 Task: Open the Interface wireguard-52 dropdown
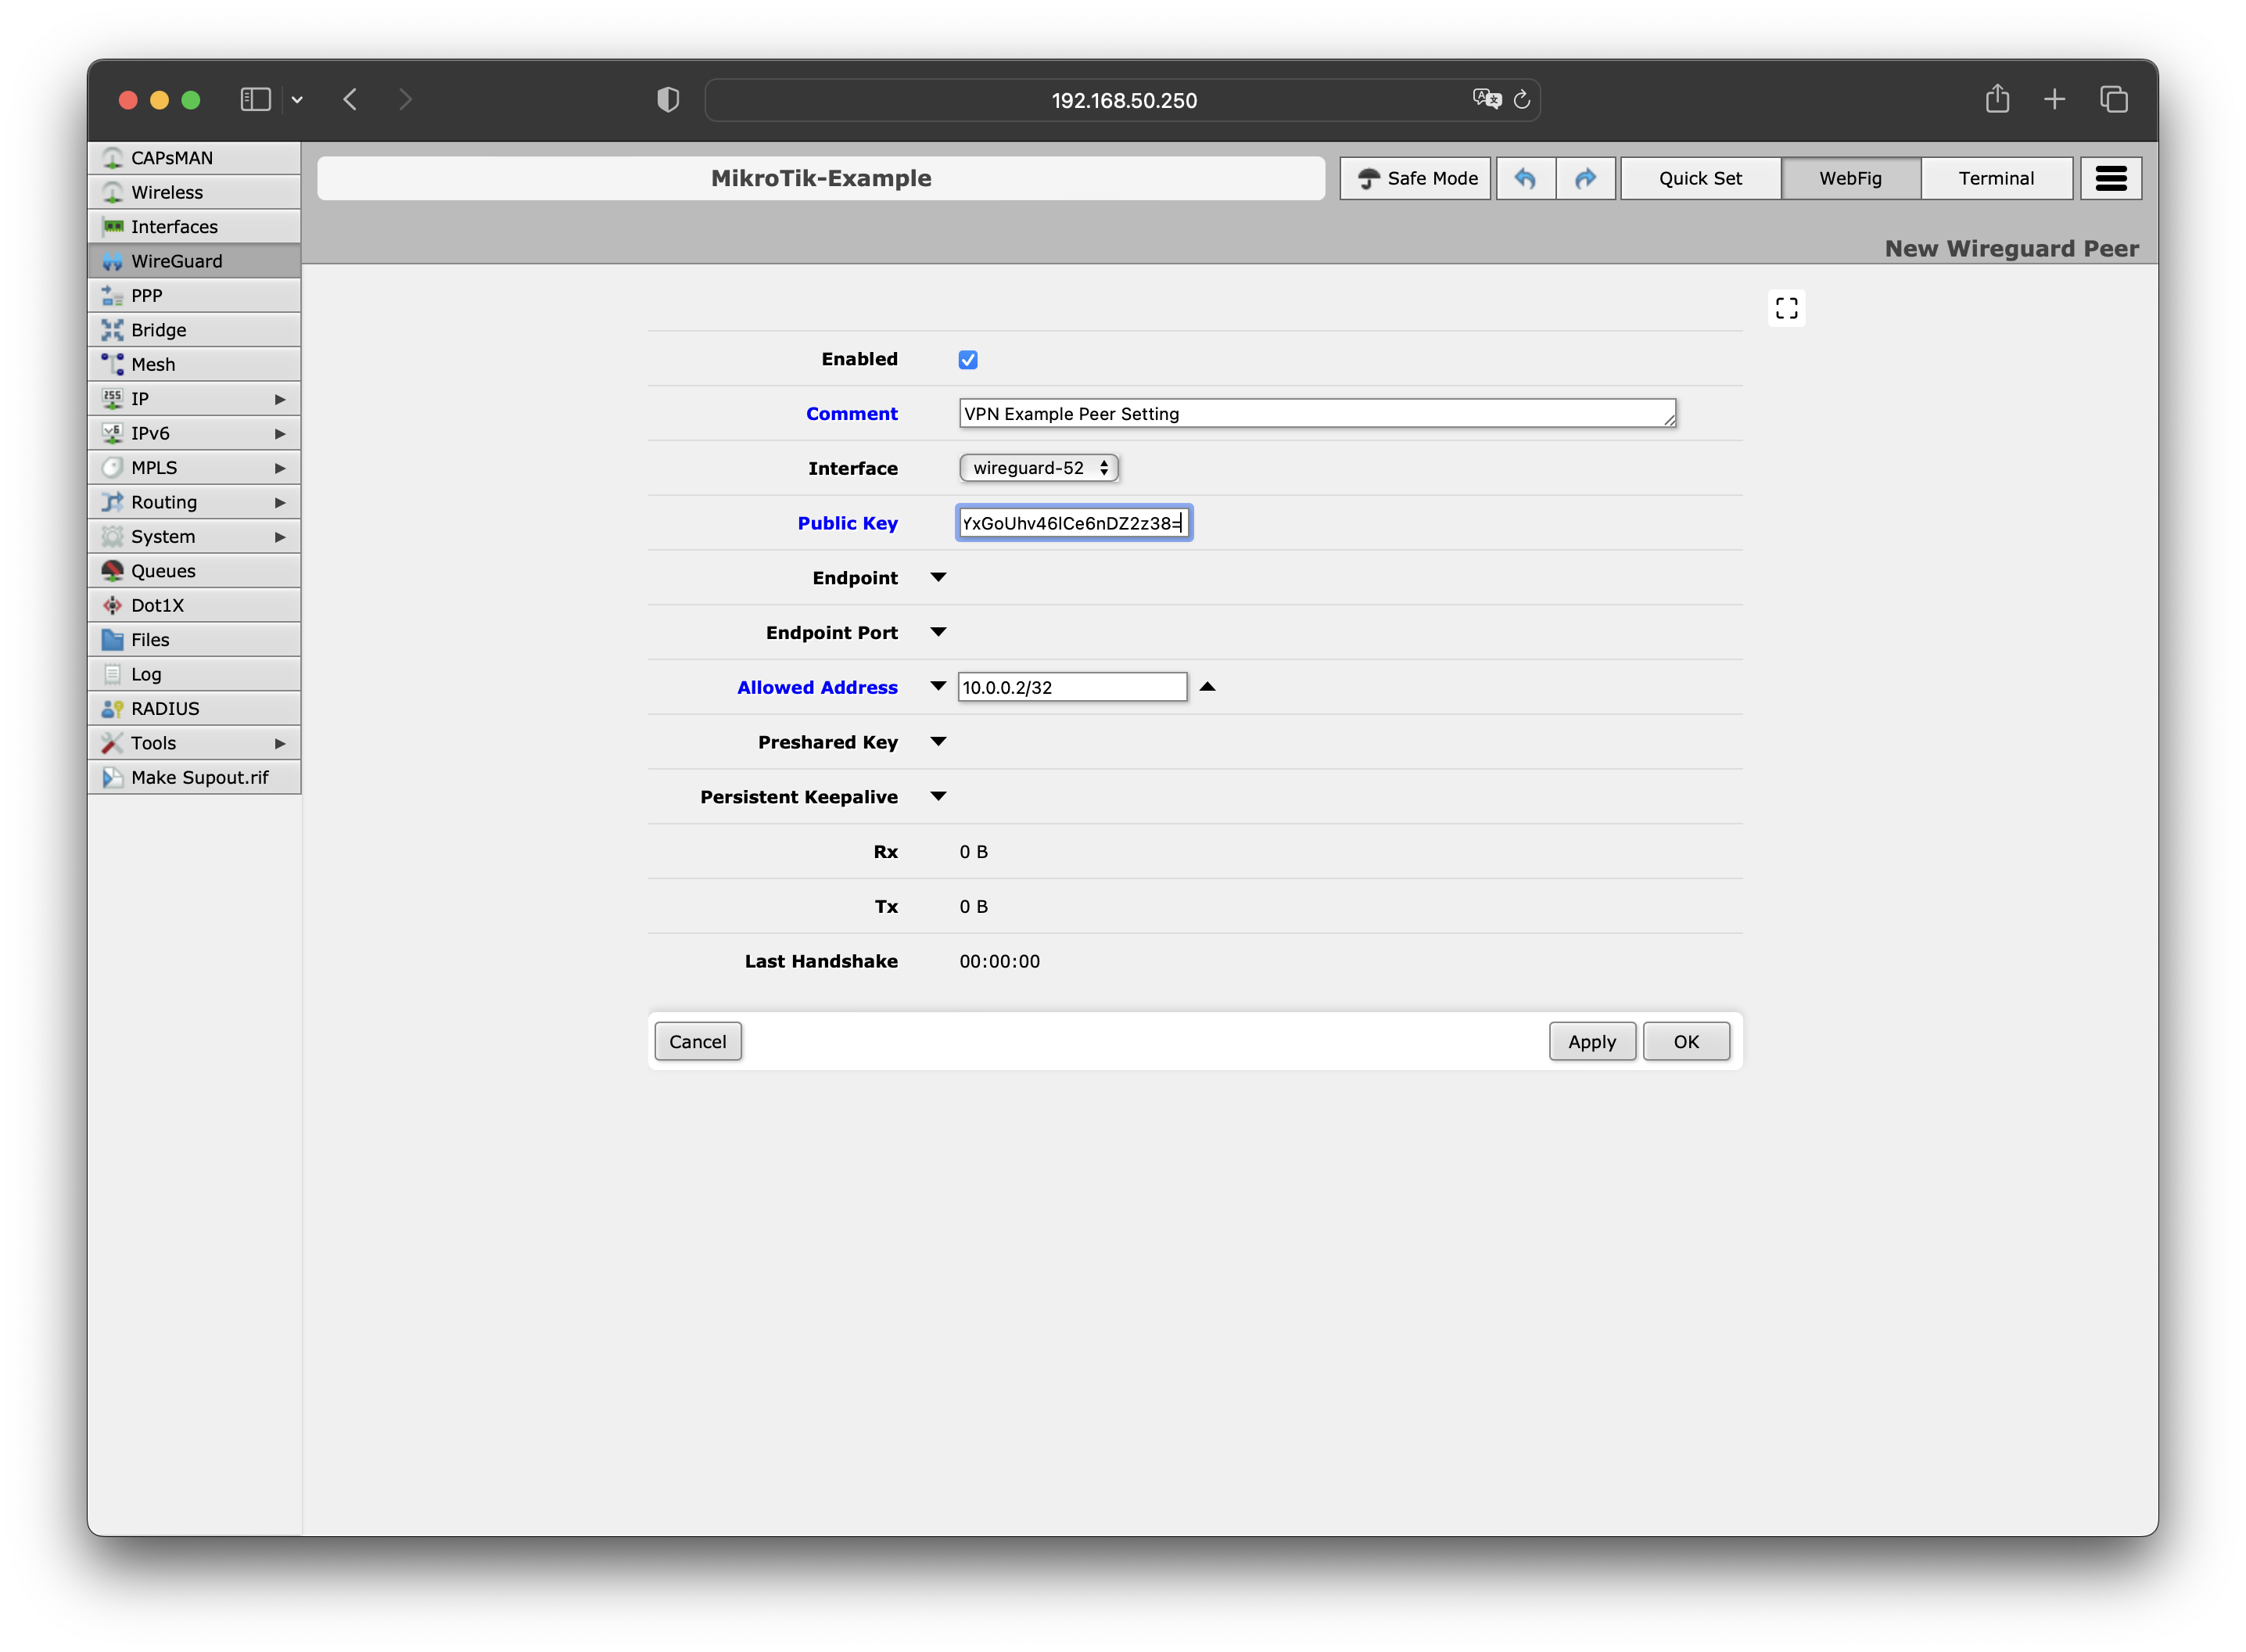[x=1039, y=468]
